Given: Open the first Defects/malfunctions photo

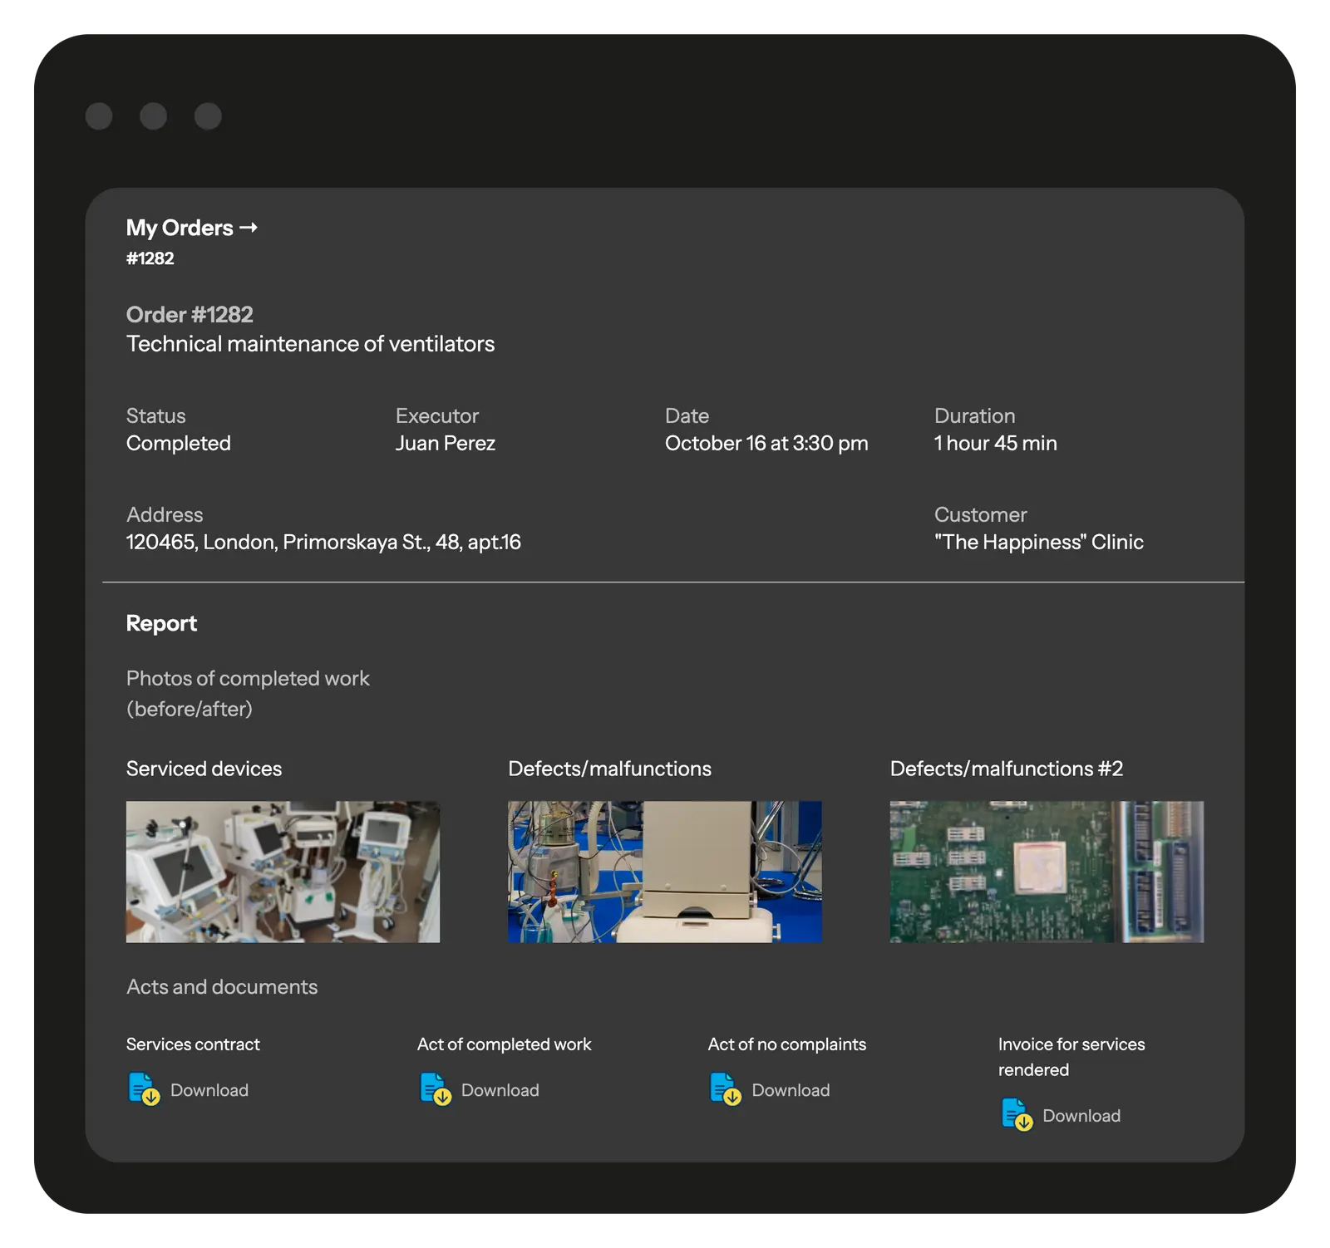Looking at the screenshot, I should click(x=664, y=872).
